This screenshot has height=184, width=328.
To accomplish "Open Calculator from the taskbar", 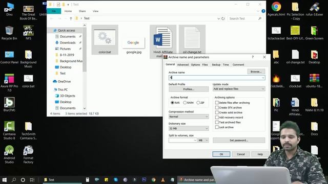I will [x=88, y=179].
